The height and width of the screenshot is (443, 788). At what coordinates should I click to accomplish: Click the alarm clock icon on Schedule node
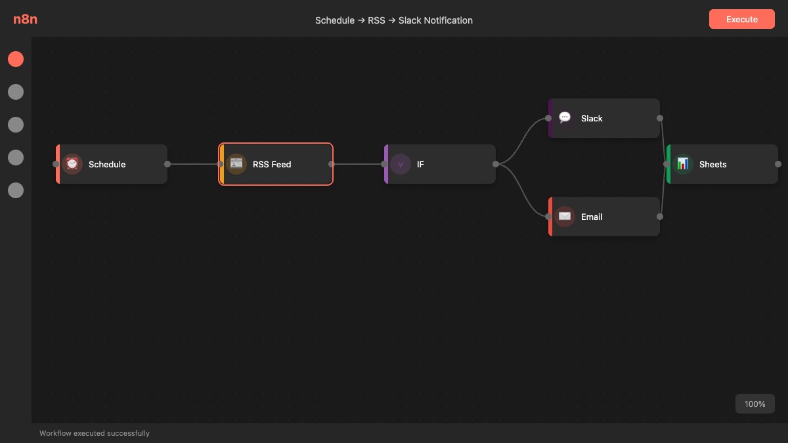(x=72, y=164)
